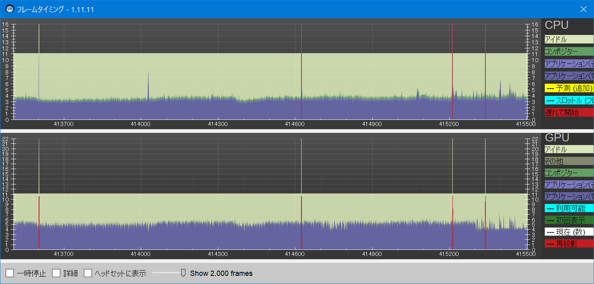Click the yellow 予測 (追加) legend item

click(x=569, y=88)
